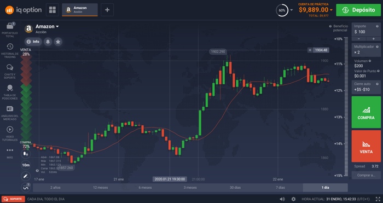The width and height of the screenshot is (383, 203).
Task: Show help for Volumen
Action: [369, 61]
